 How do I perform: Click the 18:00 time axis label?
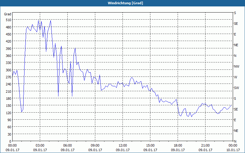tap(178, 146)
